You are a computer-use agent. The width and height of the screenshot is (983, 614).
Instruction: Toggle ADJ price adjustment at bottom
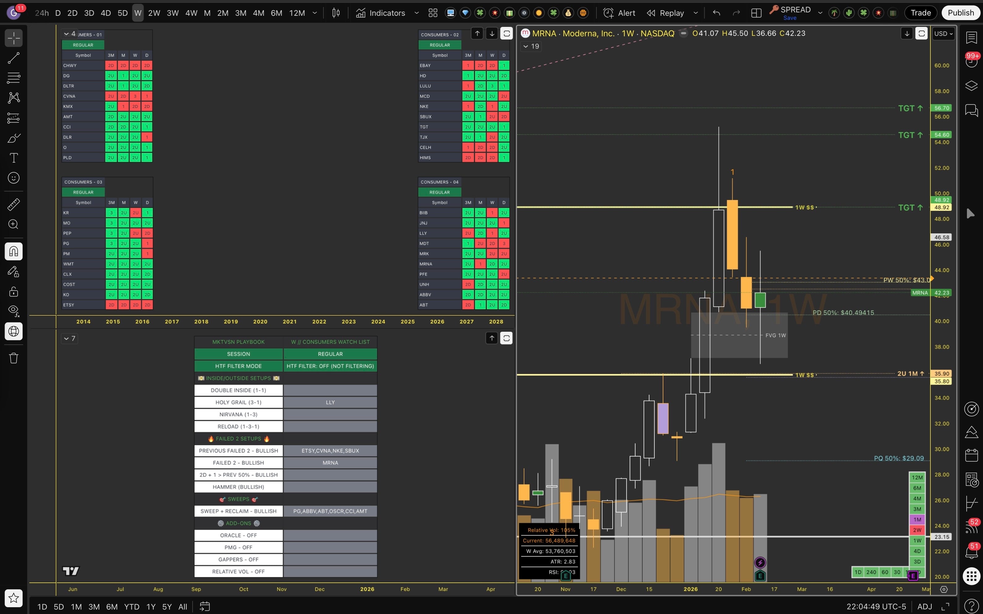tap(925, 606)
